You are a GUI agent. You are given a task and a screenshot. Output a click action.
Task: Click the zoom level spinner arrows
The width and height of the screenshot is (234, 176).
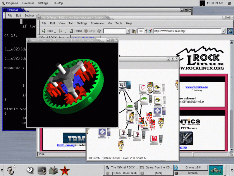pyautogui.click(x=146, y=31)
